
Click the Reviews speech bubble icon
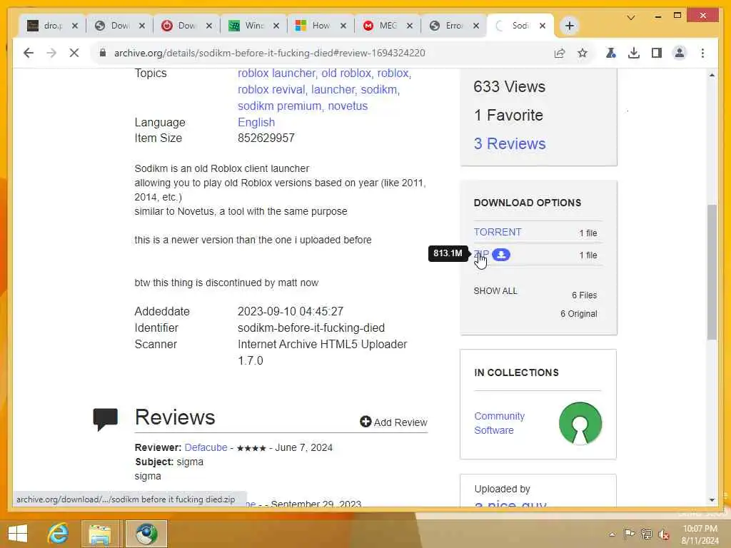tap(106, 419)
